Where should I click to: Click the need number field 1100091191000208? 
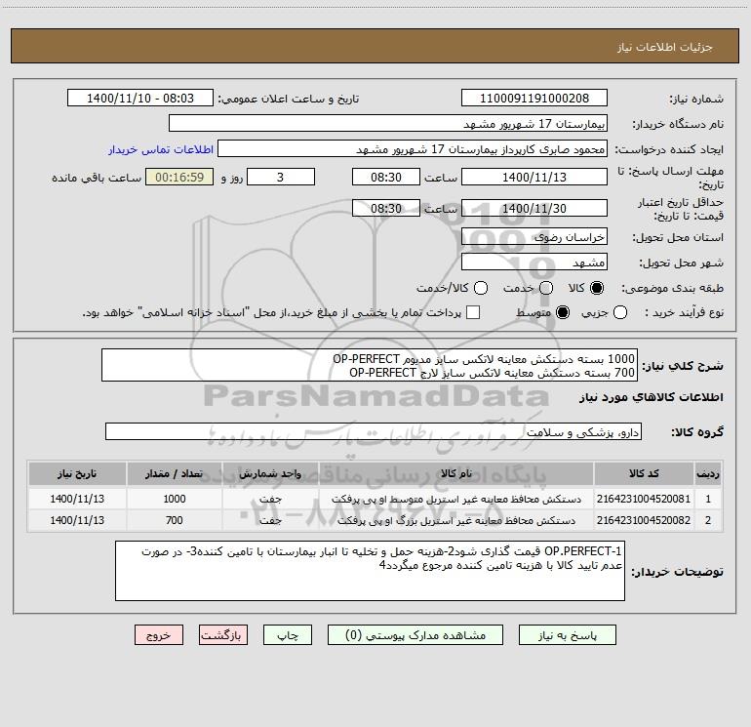[534, 99]
